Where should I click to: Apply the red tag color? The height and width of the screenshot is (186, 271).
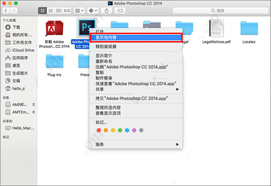tap(98, 130)
